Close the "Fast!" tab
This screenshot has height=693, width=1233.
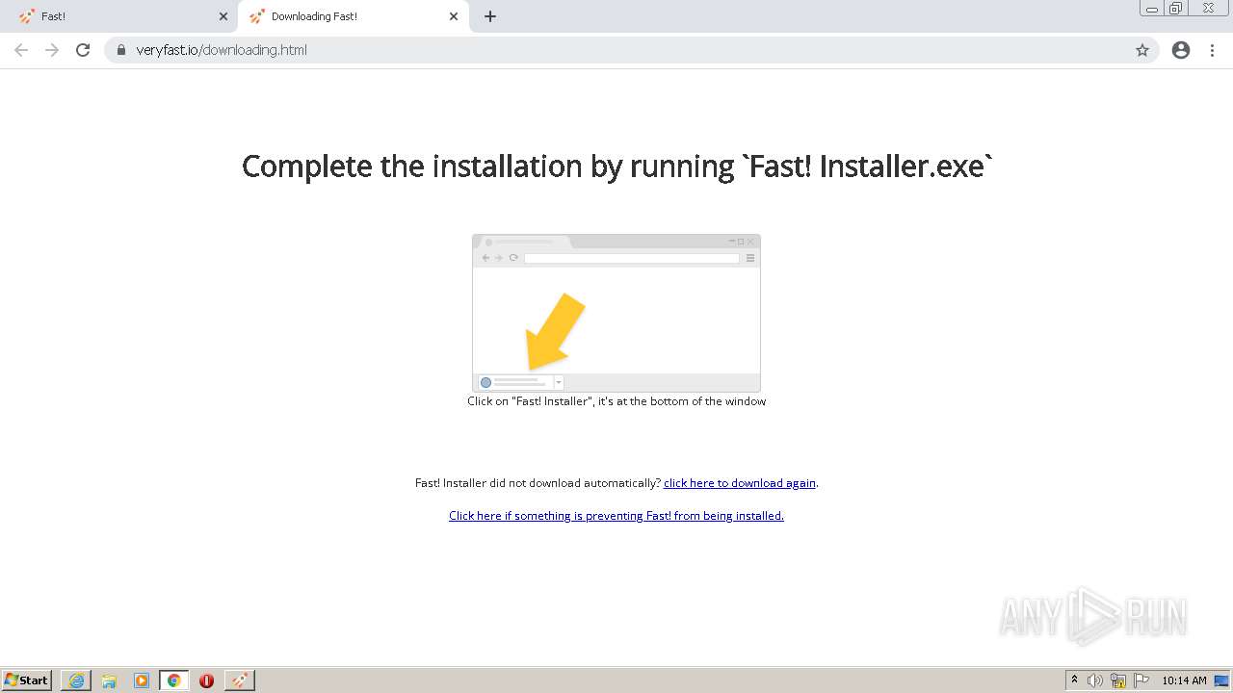coord(223,16)
